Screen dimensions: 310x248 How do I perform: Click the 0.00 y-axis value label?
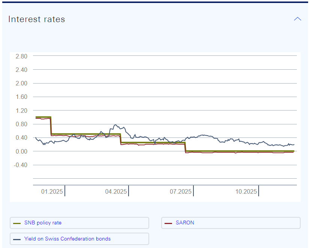tap(21, 151)
